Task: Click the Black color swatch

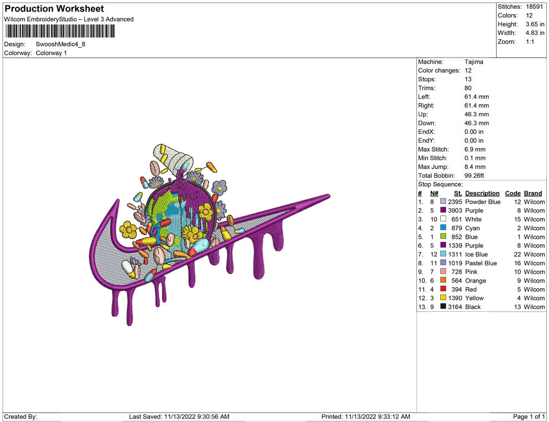Action: (x=443, y=306)
